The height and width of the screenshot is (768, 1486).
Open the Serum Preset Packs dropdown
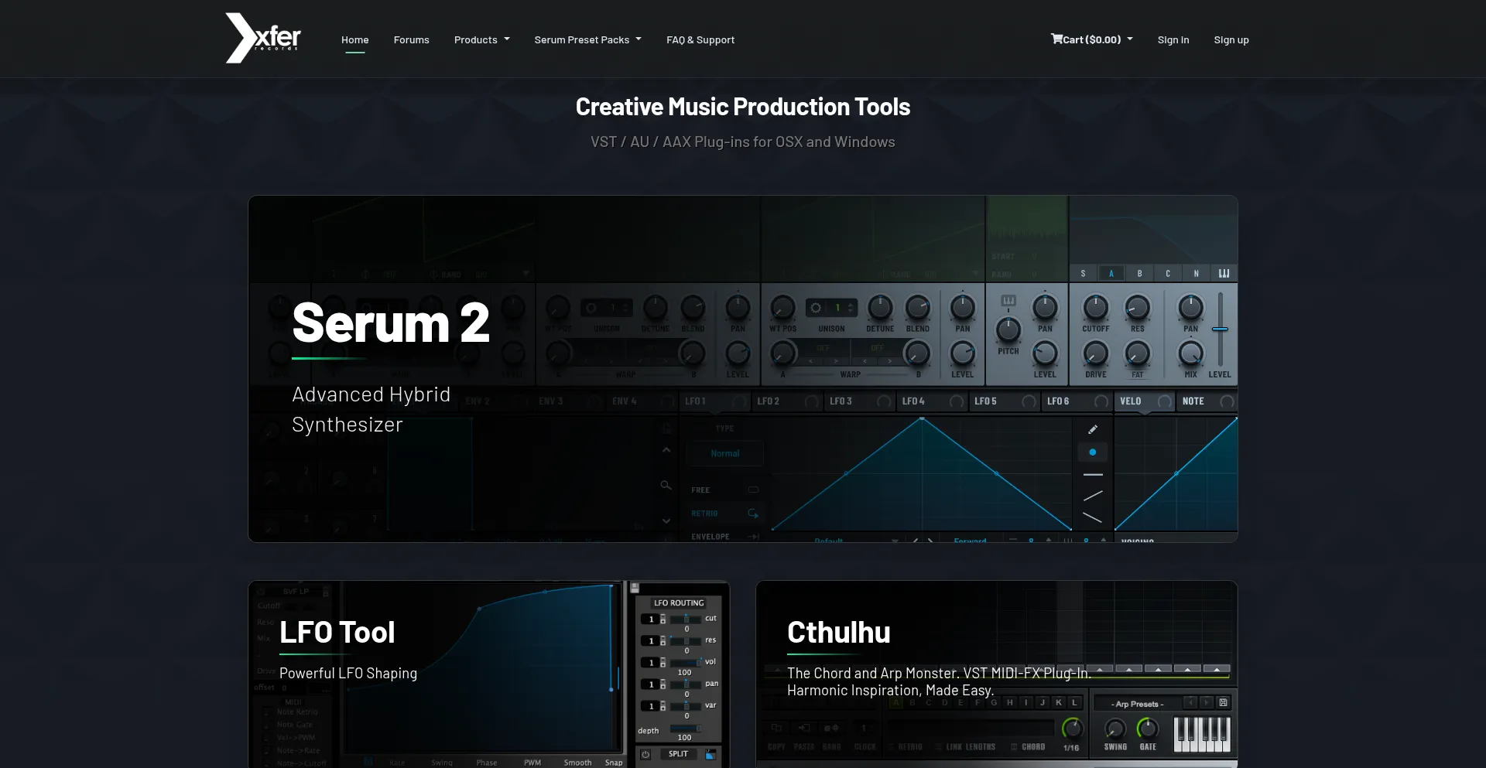(x=587, y=39)
